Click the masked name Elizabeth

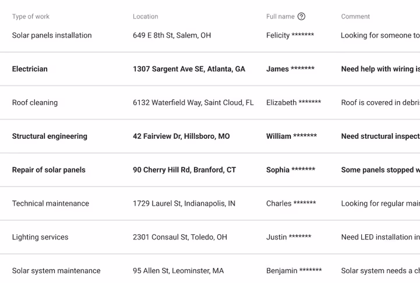click(294, 103)
